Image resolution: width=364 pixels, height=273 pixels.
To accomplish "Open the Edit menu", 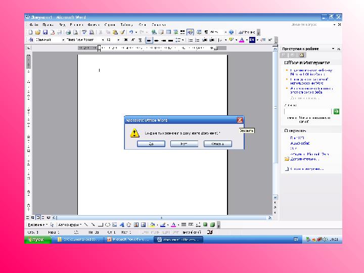I will [48, 24].
